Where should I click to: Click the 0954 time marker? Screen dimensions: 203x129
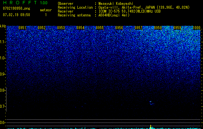pos(80,28)
